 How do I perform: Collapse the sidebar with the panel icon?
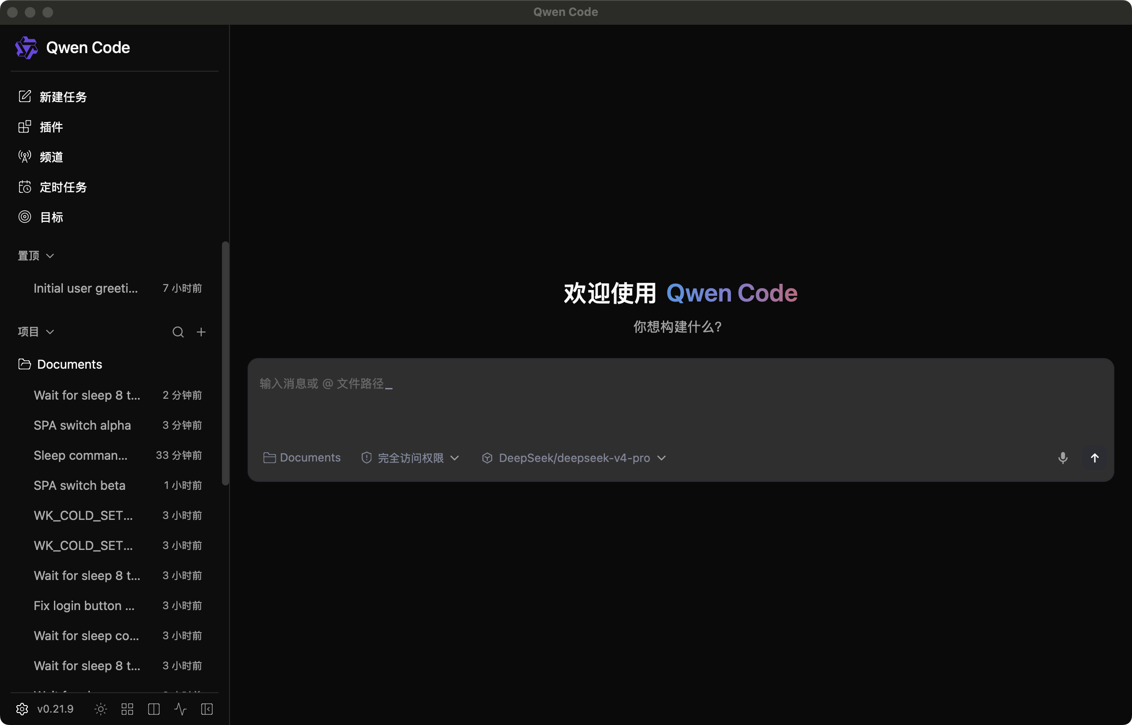point(207,709)
